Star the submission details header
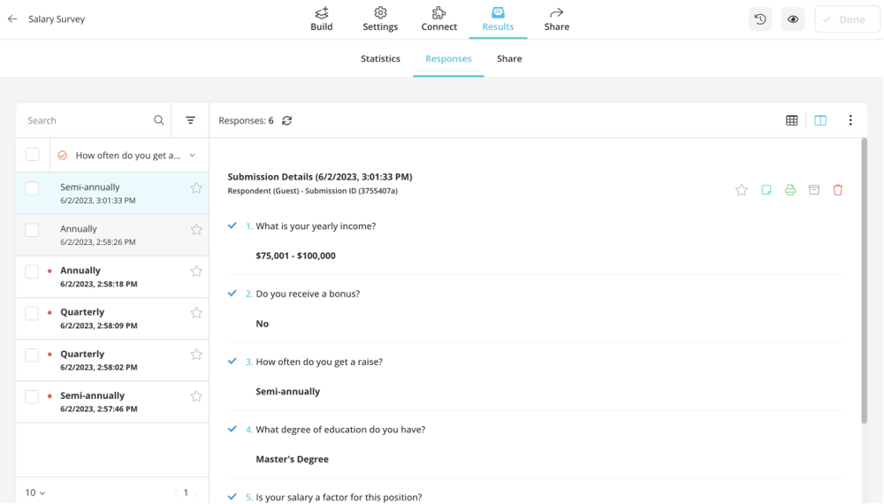 742,190
